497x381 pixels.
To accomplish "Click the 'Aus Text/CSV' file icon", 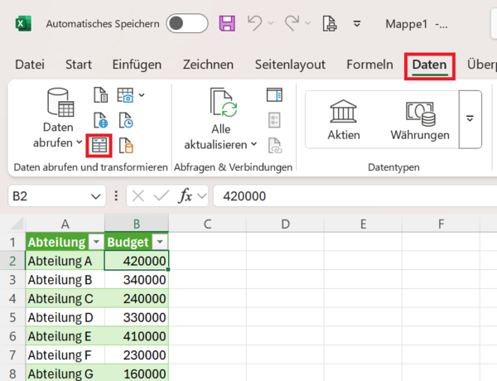I will (x=99, y=95).
